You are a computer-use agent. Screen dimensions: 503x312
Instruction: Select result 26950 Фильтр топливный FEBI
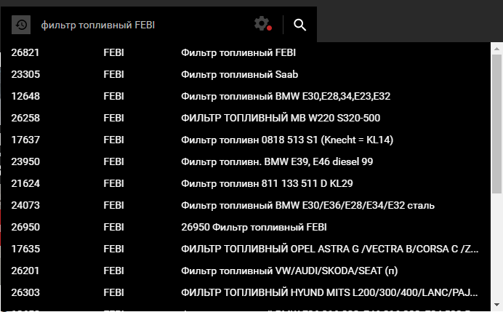(246, 227)
